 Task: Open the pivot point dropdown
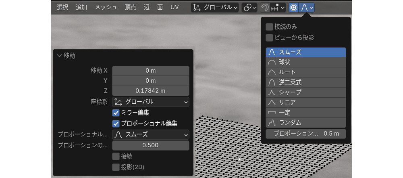tap(249, 8)
